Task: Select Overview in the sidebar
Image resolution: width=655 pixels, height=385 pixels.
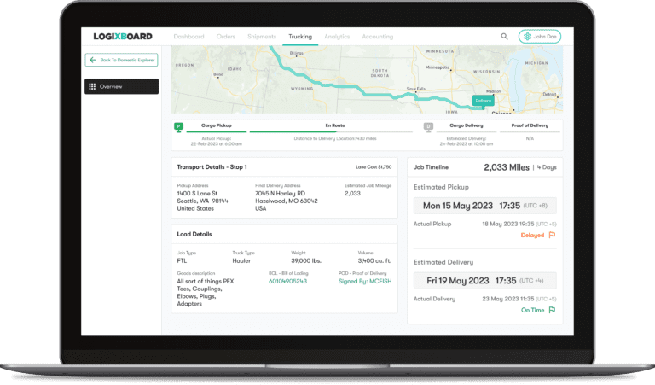Action: (122, 86)
